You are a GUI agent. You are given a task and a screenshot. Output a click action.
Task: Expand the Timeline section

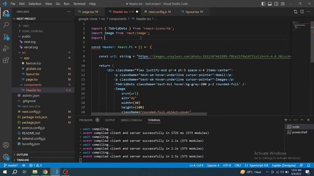43,160
